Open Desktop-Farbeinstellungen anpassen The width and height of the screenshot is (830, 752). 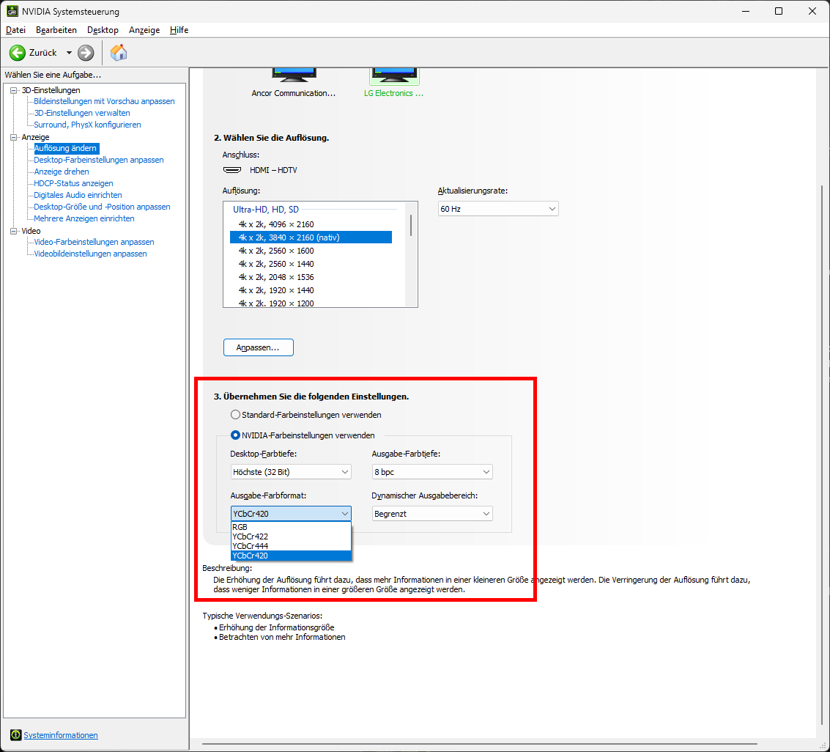(x=99, y=160)
